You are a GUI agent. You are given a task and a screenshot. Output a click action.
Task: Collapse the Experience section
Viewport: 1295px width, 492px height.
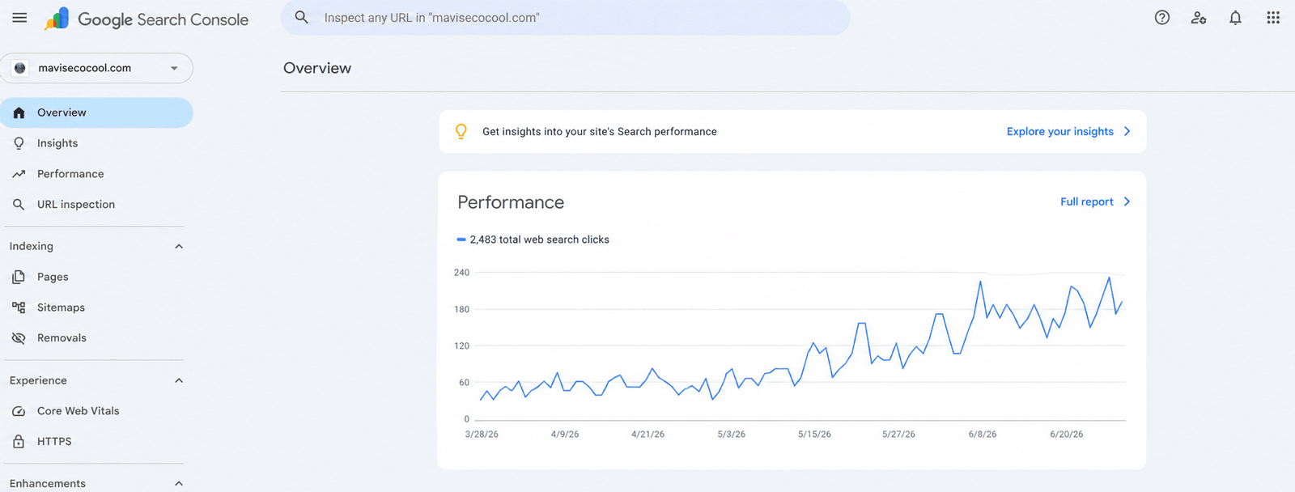[x=179, y=380]
